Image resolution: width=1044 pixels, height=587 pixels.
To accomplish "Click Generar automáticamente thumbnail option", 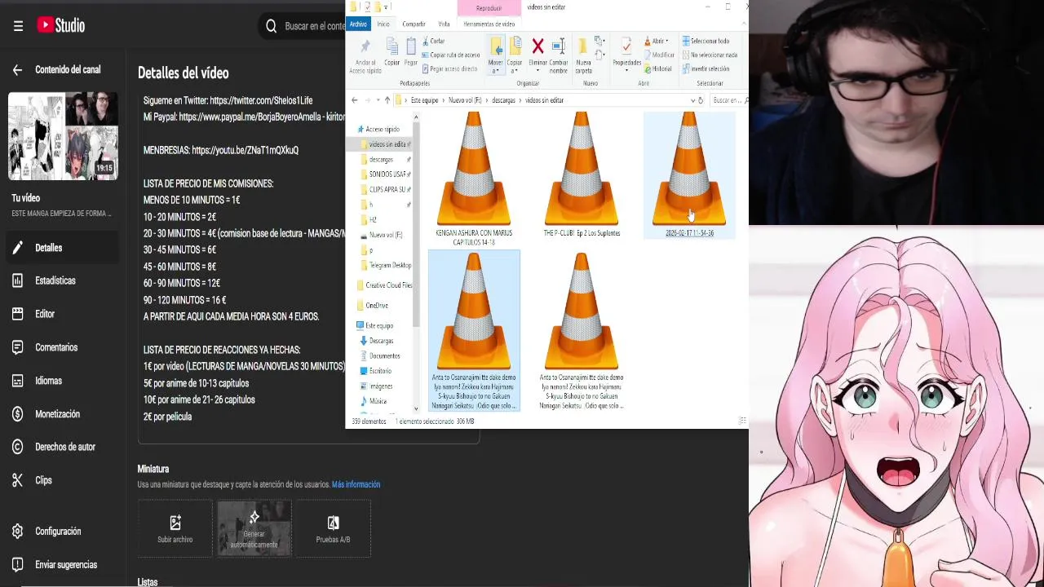I will coord(254,528).
